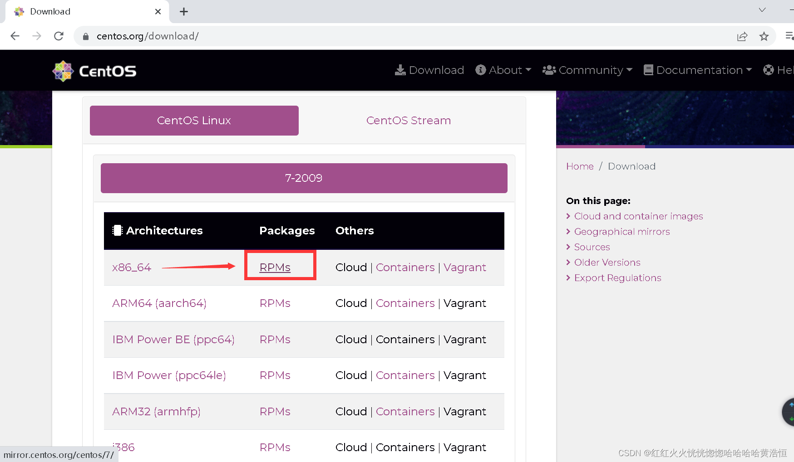Reload the centos.org download page

coord(59,36)
